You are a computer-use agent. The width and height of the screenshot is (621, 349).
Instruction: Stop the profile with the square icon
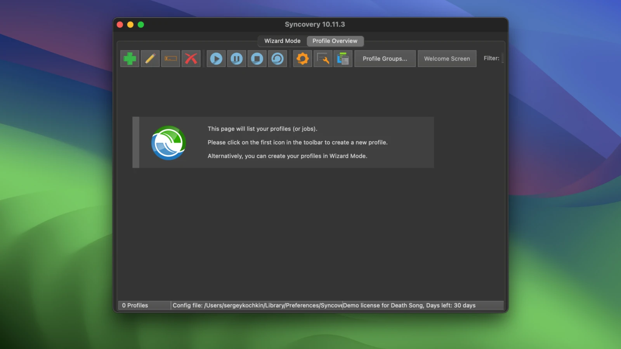click(x=257, y=59)
